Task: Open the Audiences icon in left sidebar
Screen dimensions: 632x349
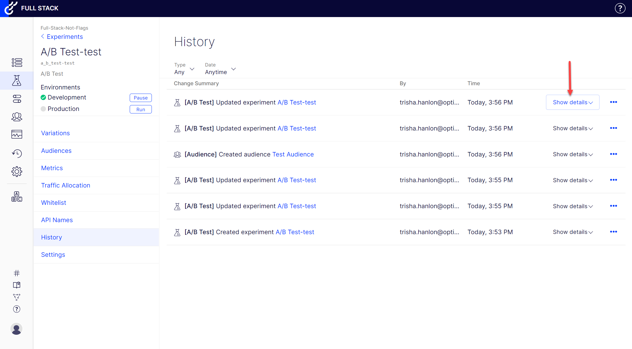Action: pos(17,117)
